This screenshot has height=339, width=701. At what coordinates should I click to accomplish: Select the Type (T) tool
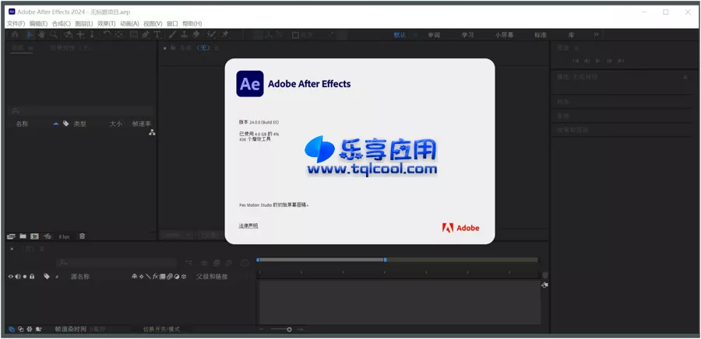point(157,35)
